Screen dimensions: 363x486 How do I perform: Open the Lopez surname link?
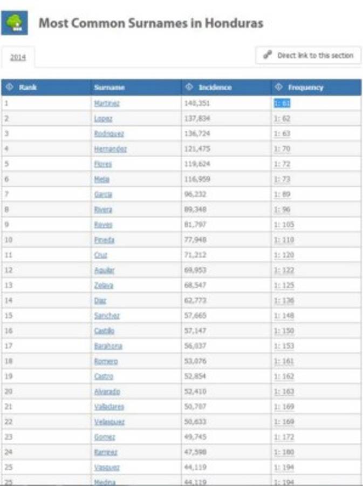pos(103,118)
